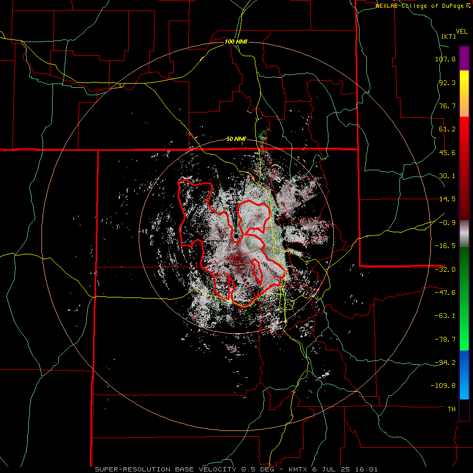Viewport: 473px width, 473px height.
Task: Select the 107.8 value on velocity scale
Action: (445, 59)
